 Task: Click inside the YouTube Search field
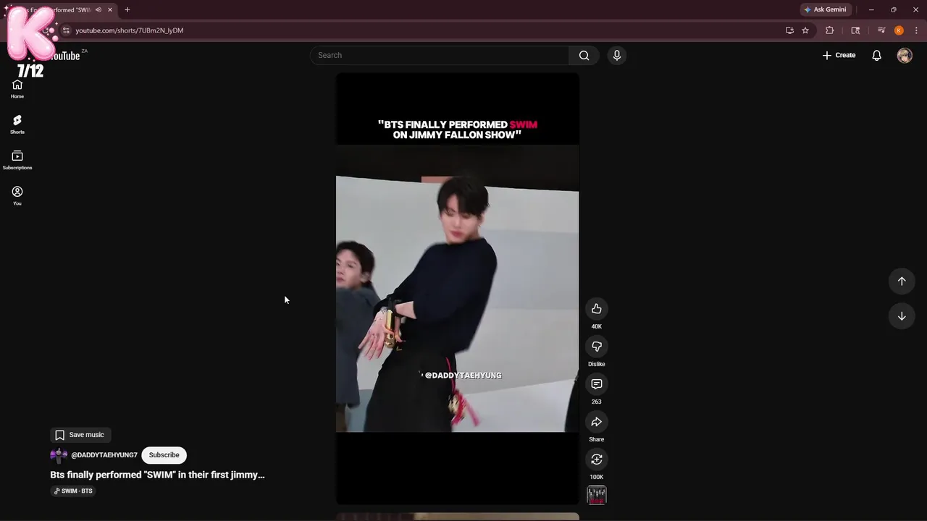(440, 56)
